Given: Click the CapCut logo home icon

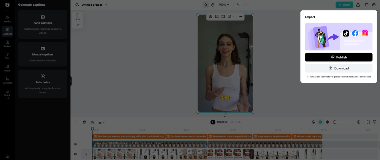Looking at the screenshot, I should [x=7, y=5].
